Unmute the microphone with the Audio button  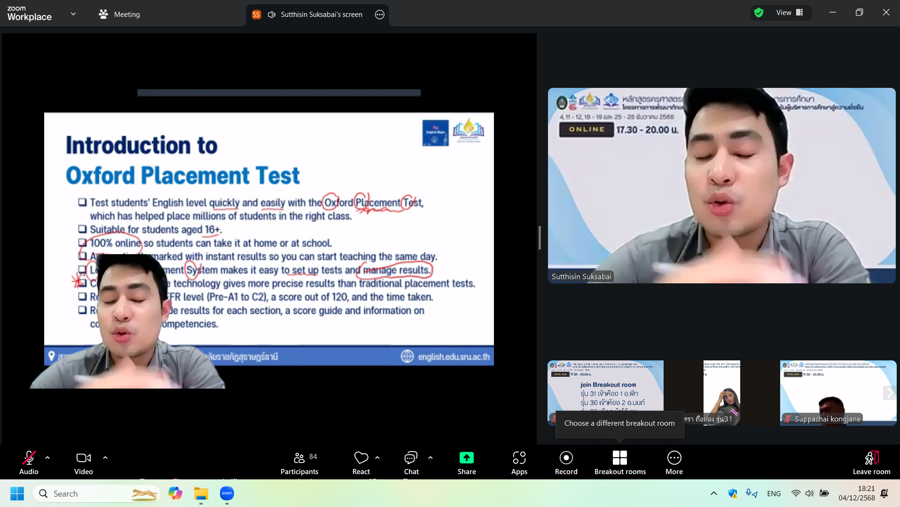[x=29, y=462]
